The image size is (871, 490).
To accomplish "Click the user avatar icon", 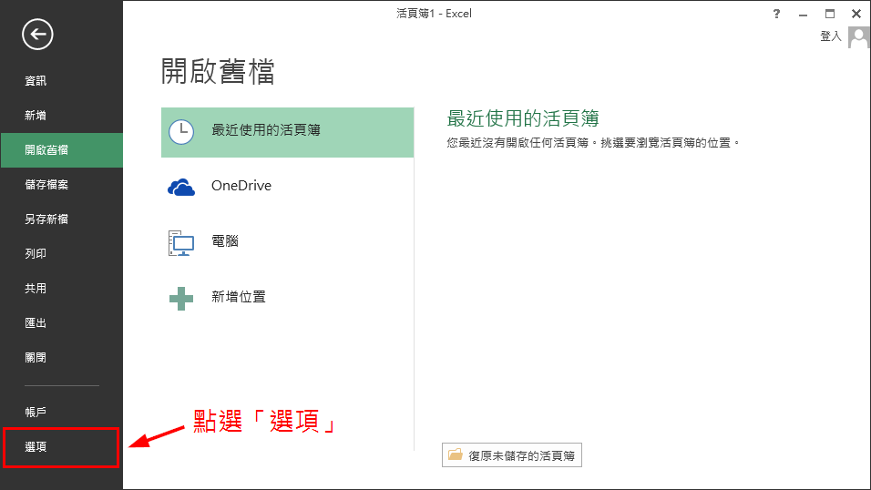I will pyautogui.click(x=858, y=36).
